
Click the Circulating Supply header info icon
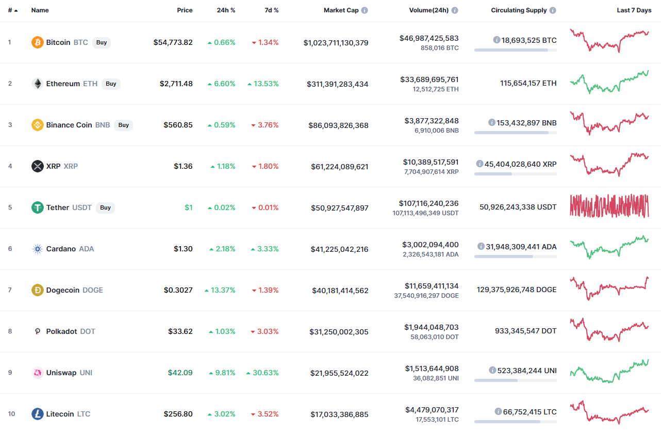click(553, 10)
